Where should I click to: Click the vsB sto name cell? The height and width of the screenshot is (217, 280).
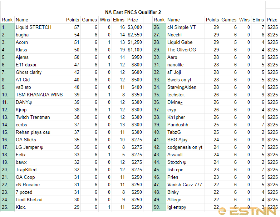(40, 87)
